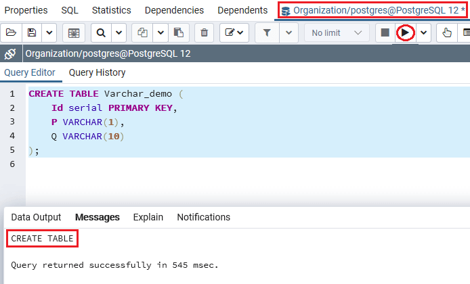The image size is (470, 284).
Task: Click 'PRIMARY KEY' in line 2
Action: 141,108
